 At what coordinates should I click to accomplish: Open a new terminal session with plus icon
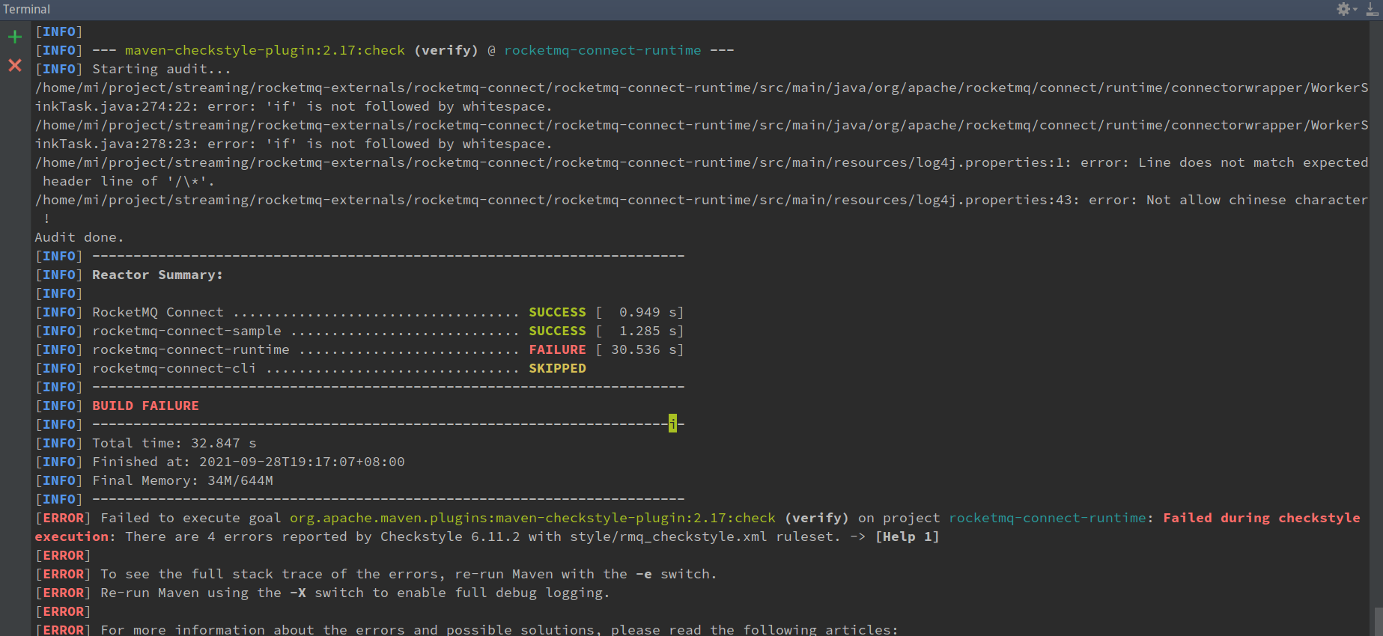[x=15, y=37]
